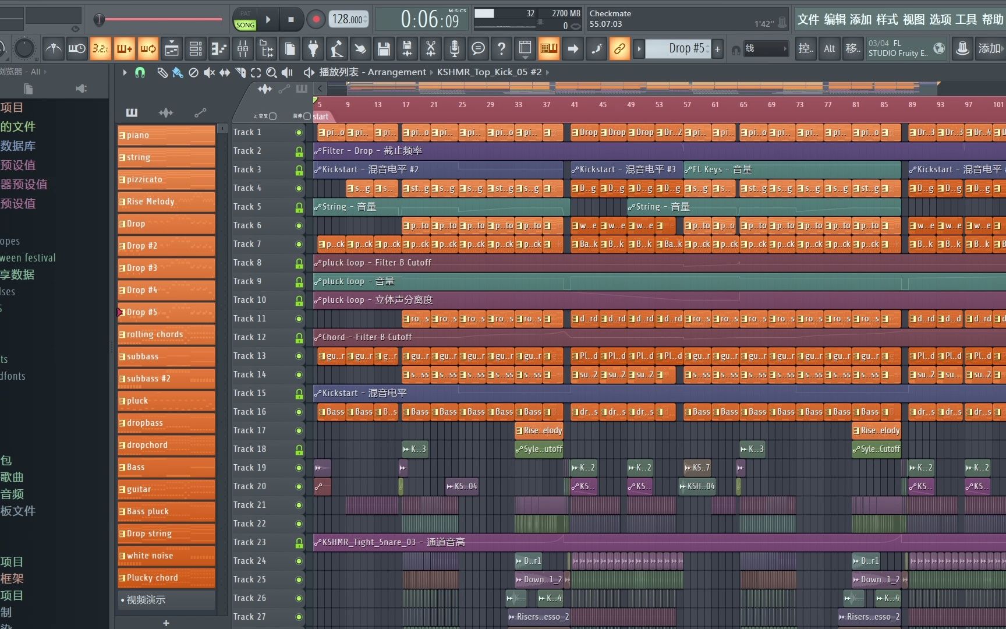Open the 文件 menu
Viewport: 1006px width, 629px height.
[x=808, y=19]
